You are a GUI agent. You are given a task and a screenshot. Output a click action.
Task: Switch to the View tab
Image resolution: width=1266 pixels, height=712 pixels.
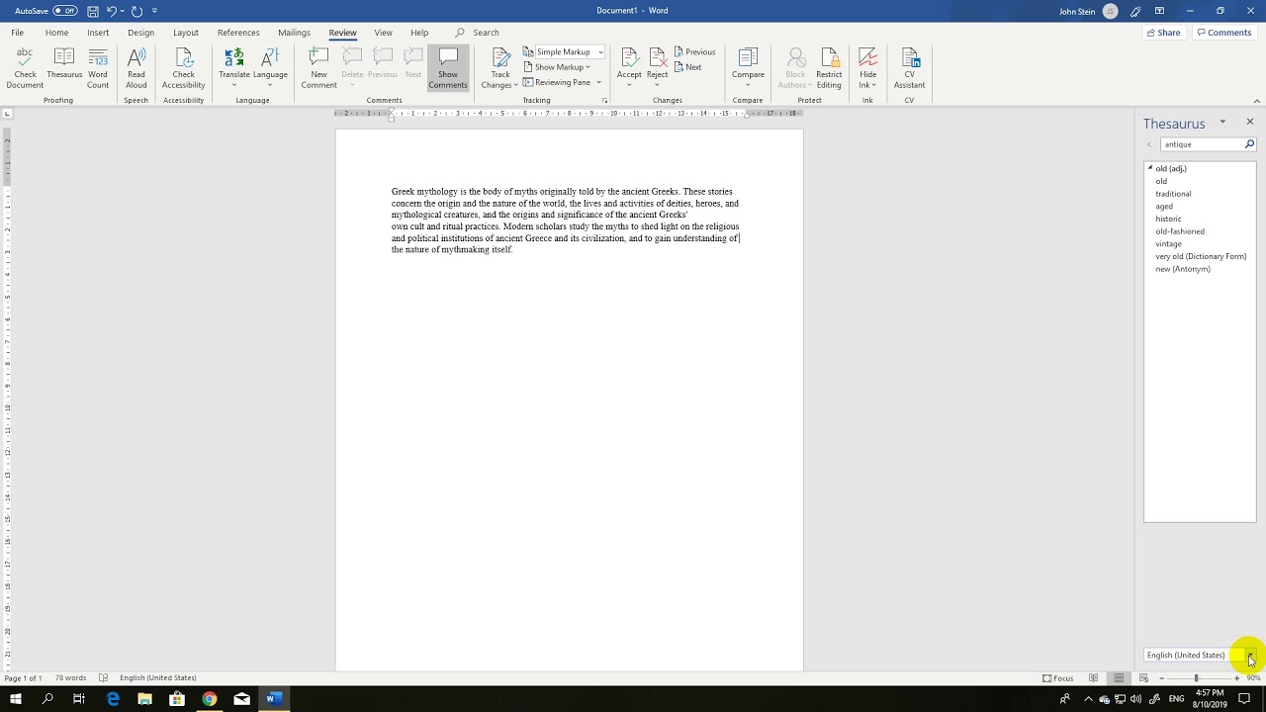pyautogui.click(x=383, y=33)
